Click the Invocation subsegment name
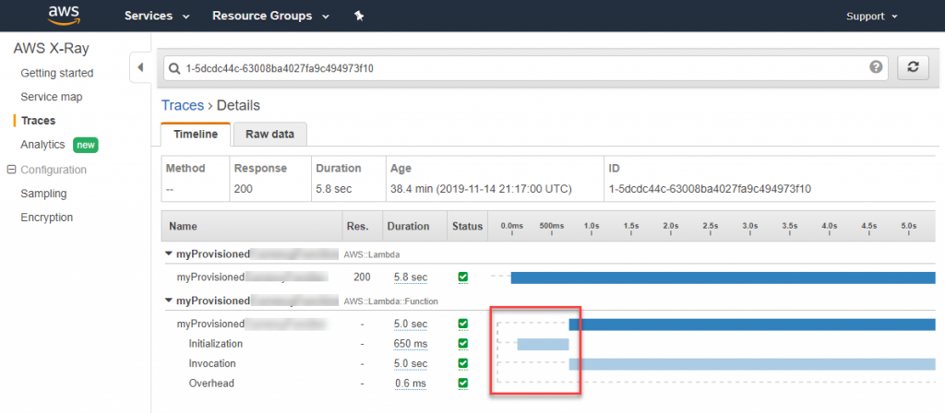This screenshot has height=413, width=945. (x=212, y=363)
